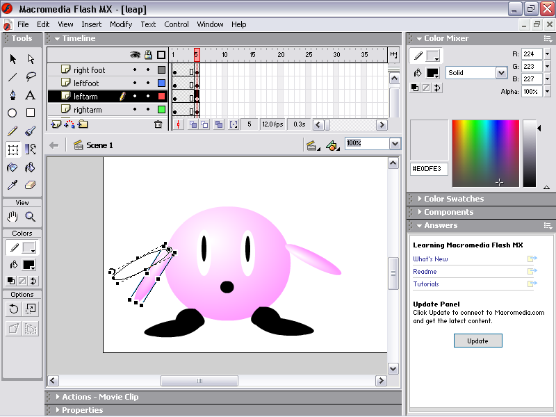556x417 pixels.
Task: Choose the Eraser tool
Action: coord(31,186)
